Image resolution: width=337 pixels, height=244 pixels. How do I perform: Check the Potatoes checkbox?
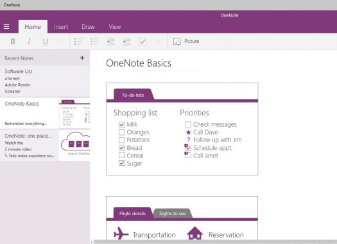pyautogui.click(x=121, y=140)
